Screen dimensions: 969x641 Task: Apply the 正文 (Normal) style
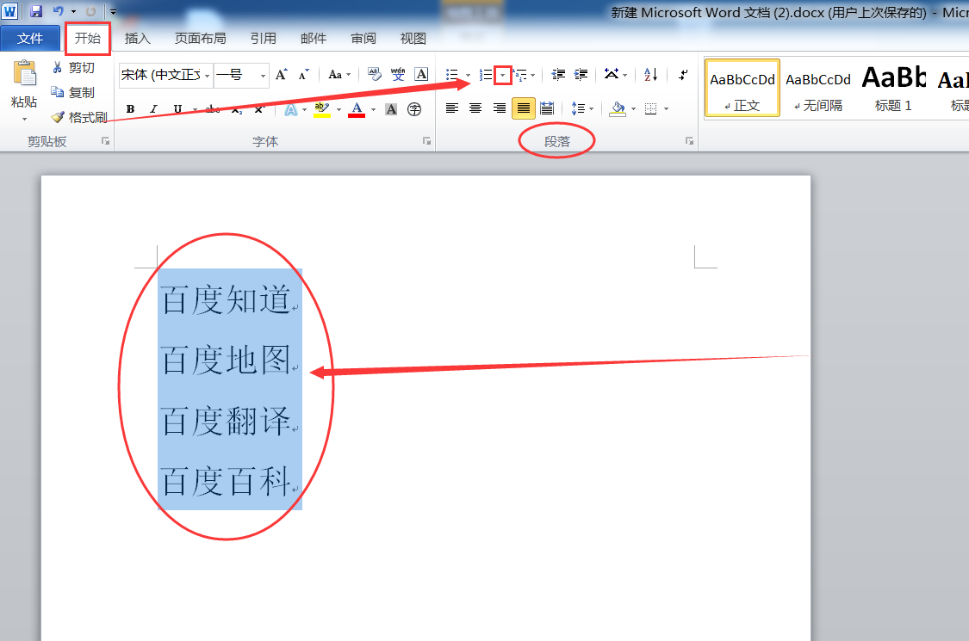742,88
